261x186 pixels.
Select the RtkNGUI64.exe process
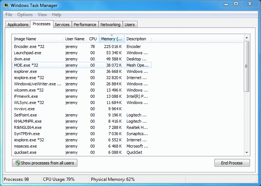[x=82, y=127]
